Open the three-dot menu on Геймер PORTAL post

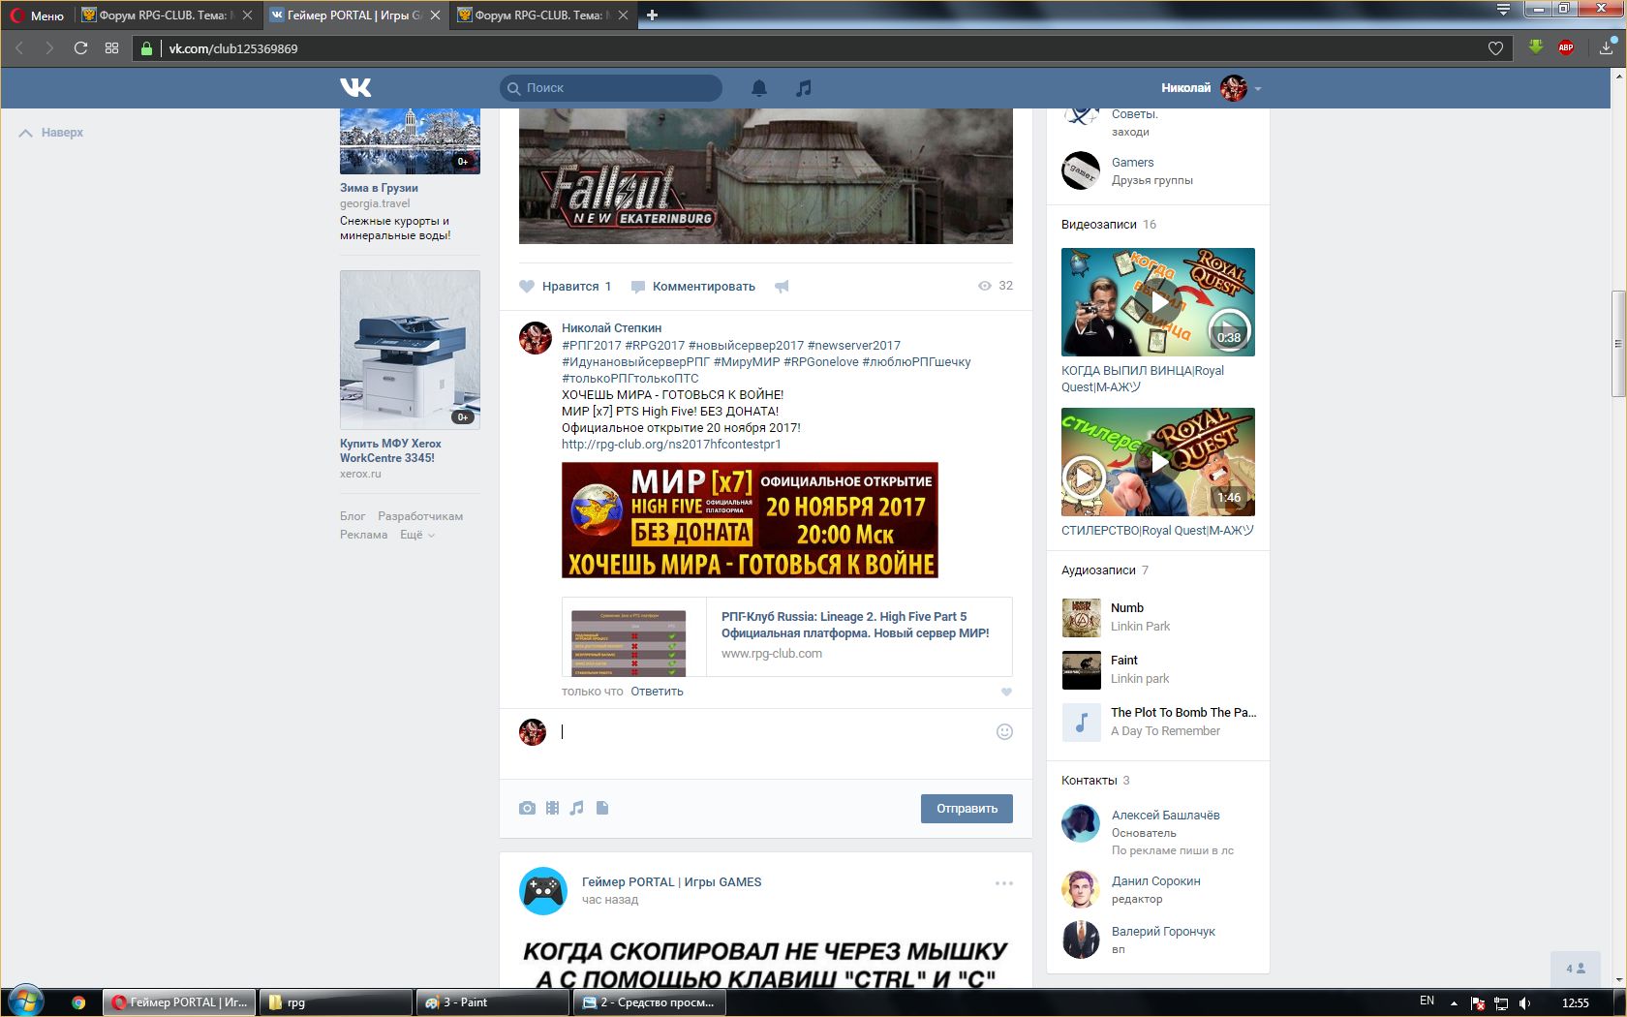tap(1004, 882)
